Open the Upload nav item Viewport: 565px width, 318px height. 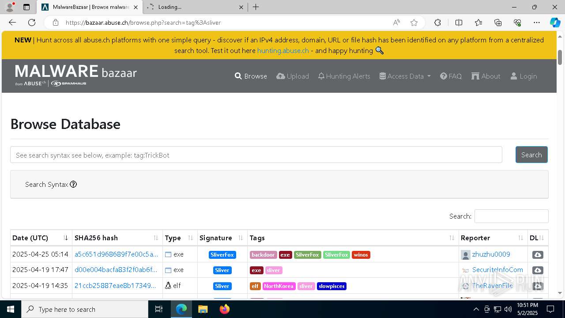tap(293, 76)
